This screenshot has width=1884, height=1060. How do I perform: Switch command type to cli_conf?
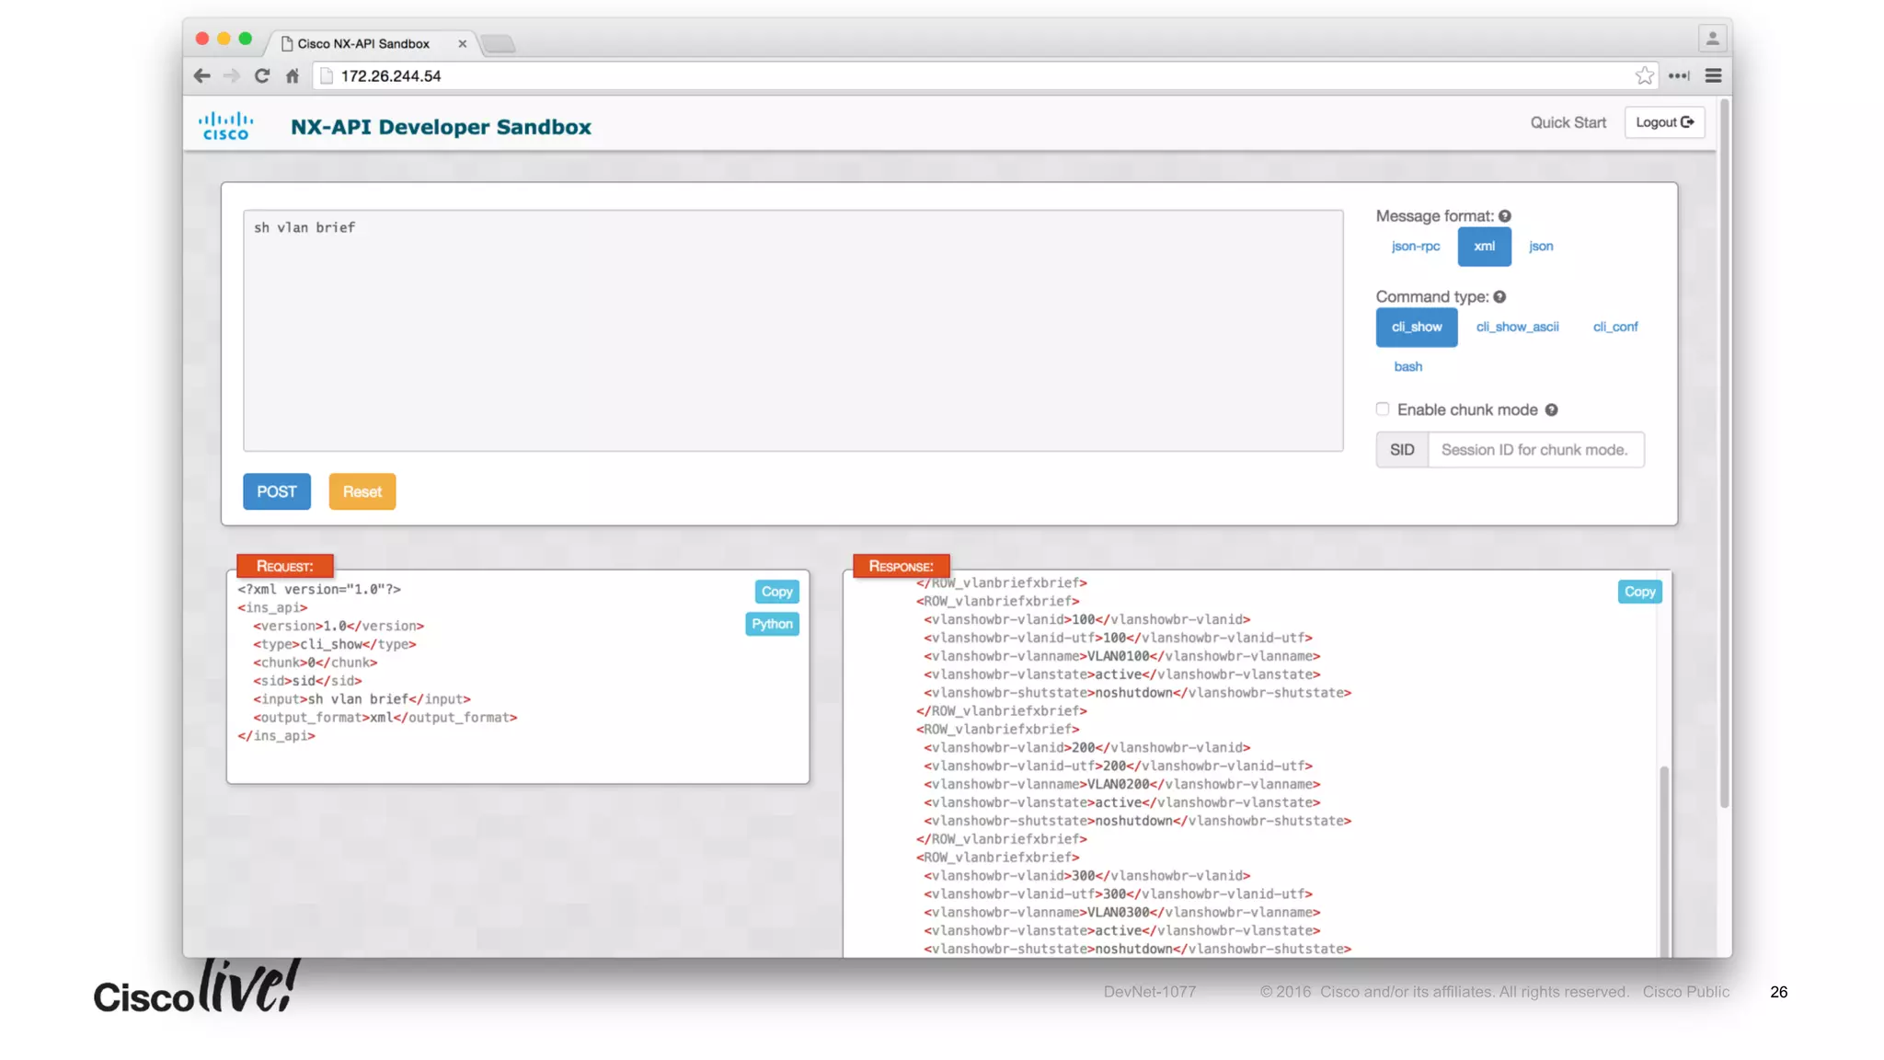[x=1615, y=328]
